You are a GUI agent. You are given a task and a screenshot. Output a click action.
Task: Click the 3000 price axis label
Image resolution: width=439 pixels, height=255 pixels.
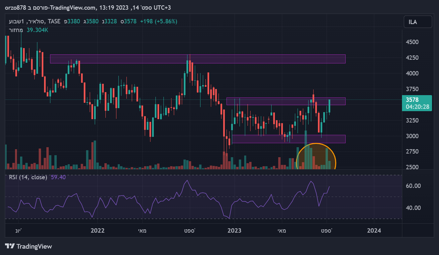(x=413, y=136)
